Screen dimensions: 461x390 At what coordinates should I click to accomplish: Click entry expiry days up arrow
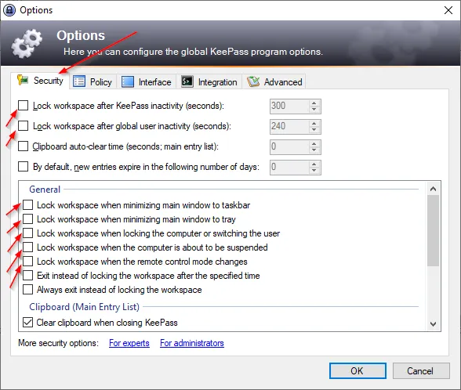(x=314, y=164)
